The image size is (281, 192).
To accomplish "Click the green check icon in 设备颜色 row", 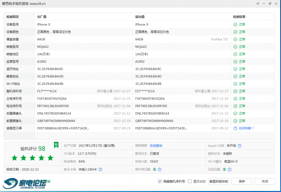I will [x=235, y=32].
